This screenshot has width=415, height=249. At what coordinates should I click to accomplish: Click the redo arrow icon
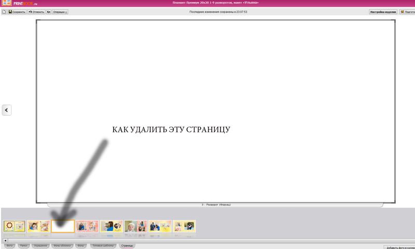coord(49,11)
